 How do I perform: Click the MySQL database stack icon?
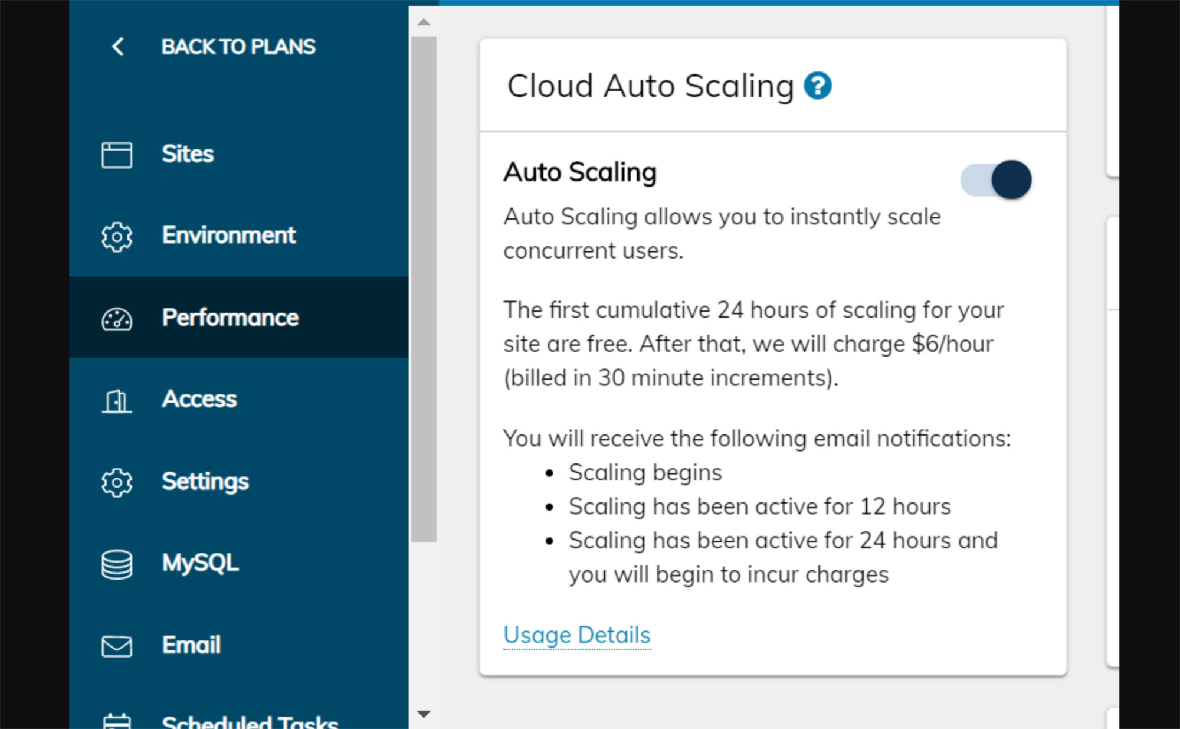coord(117,564)
